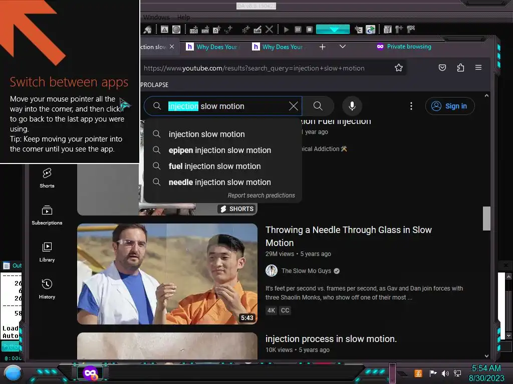Select suggestion 'needle injection slow motion'
The height and width of the screenshot is (384, 513).
223,182
